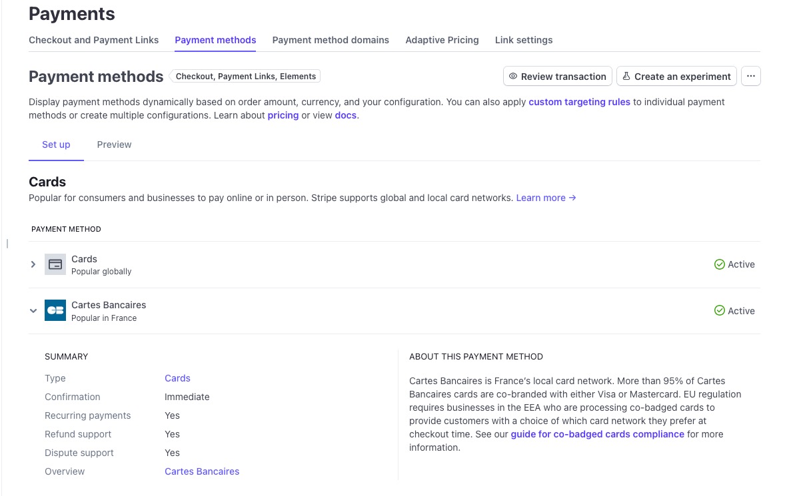This screenshot has width=787, height=496.
Task: Switch to Payment method domains tab
Action: click(x=331, y=40)
